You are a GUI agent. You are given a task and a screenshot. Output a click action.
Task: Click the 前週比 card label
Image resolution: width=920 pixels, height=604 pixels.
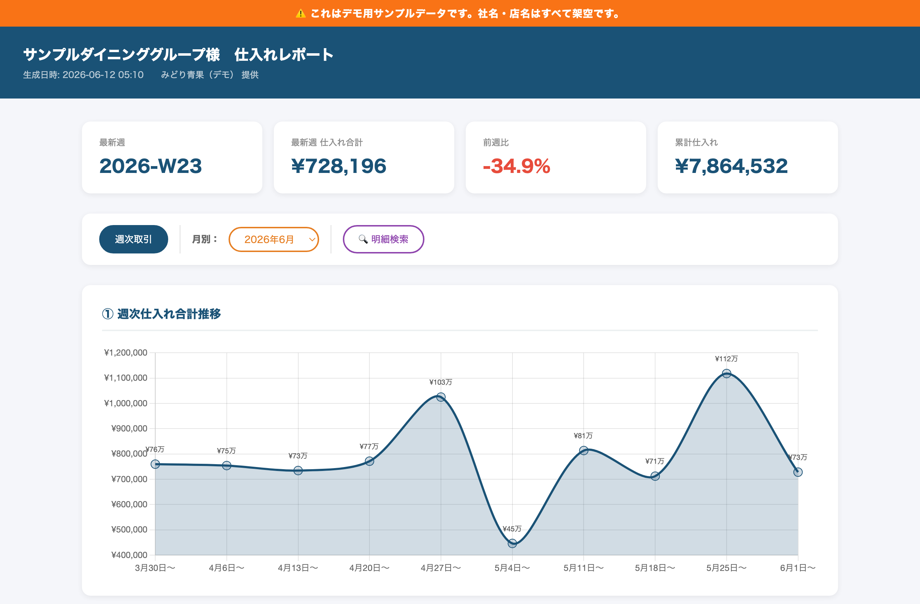[x=496, y=142]
